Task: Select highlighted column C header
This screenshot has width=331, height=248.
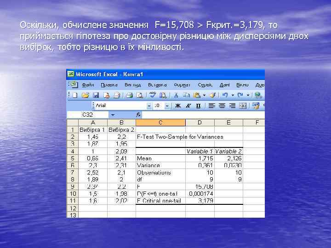Action: coord(160,123)
